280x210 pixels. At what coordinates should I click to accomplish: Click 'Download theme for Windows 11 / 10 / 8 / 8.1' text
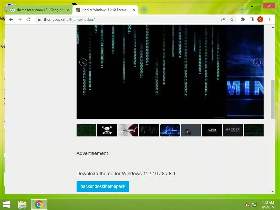[x=126, y=174]
